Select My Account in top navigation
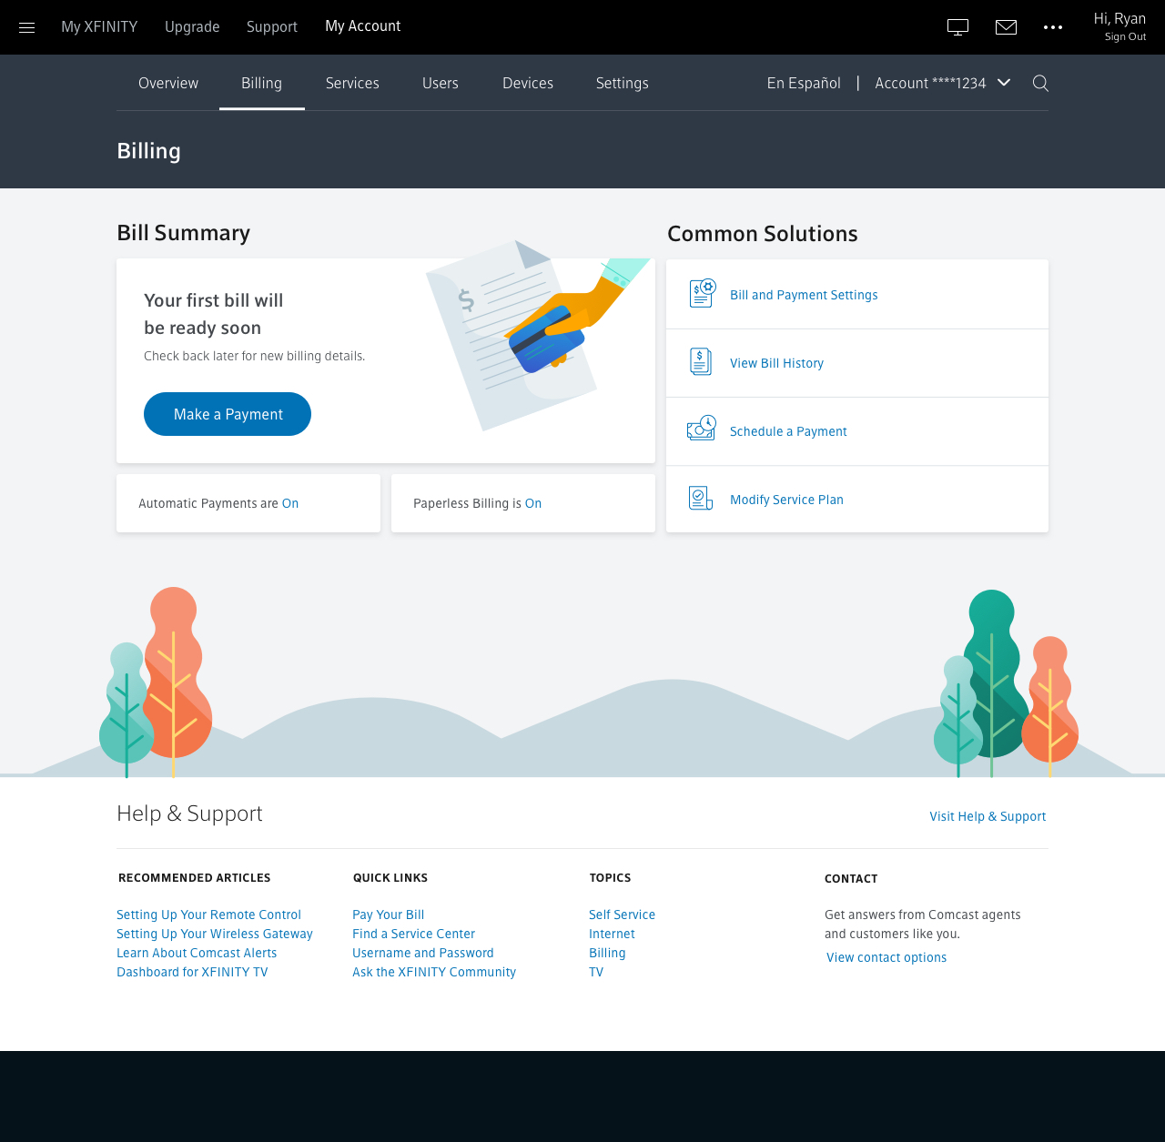The width and height of the screenshot is (1165, 1142). click(x=363, y=26)
